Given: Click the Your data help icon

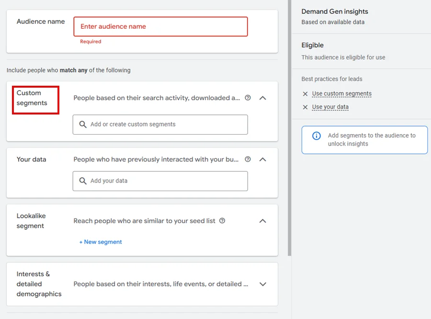Looking at the screenshot, I should tap(248, 159).
